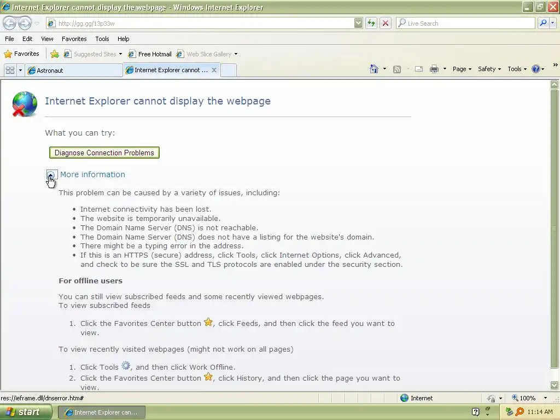Screen dimensions: 560x420
Task: Click the More information link text
Action: [92, 174]
